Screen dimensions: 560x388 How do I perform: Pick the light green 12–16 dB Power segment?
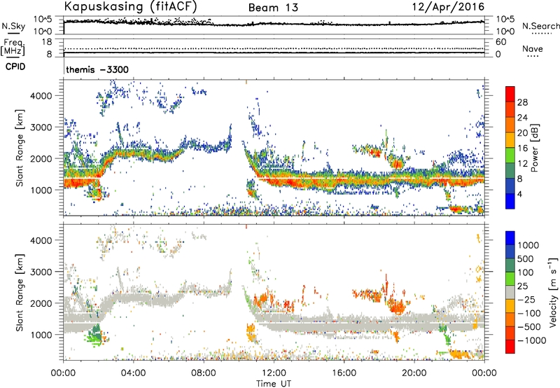(510, 155)
